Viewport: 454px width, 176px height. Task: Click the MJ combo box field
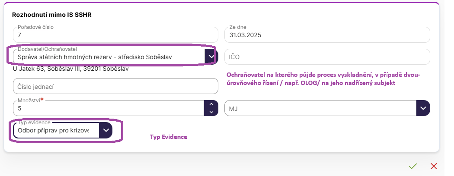(320, 108)
